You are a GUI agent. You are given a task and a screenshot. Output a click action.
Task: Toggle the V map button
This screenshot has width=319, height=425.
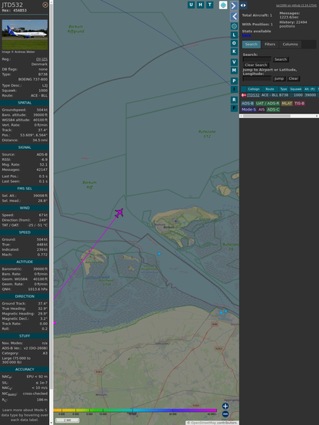234,62
